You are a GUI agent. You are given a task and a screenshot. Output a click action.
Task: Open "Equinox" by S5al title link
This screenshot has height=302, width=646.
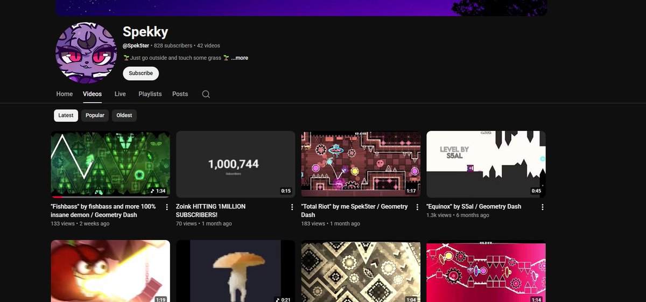point(474,207)
